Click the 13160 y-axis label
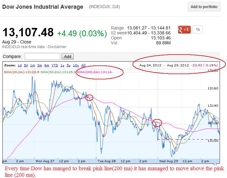This screenshot has height=178, width=227. coord(213,88)
